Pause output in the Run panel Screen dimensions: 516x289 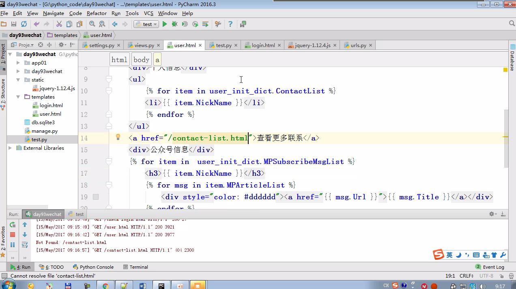point(13,245)
